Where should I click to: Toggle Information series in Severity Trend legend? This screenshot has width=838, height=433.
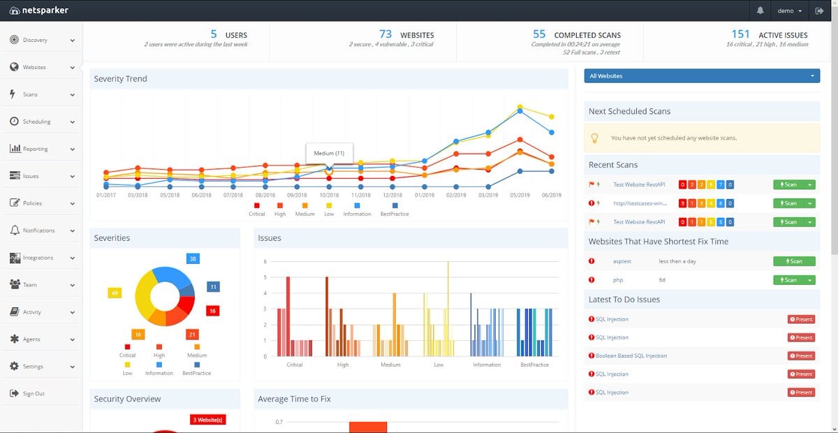[357, 210]
